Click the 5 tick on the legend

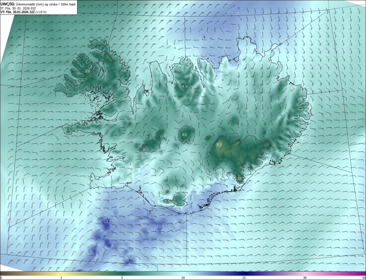(x=122, y=278)
